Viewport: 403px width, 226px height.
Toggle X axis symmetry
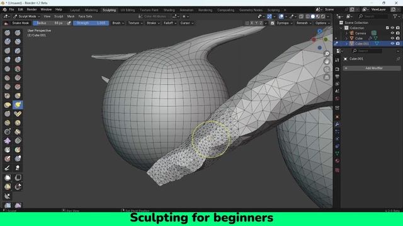click(x=252, y=23)
